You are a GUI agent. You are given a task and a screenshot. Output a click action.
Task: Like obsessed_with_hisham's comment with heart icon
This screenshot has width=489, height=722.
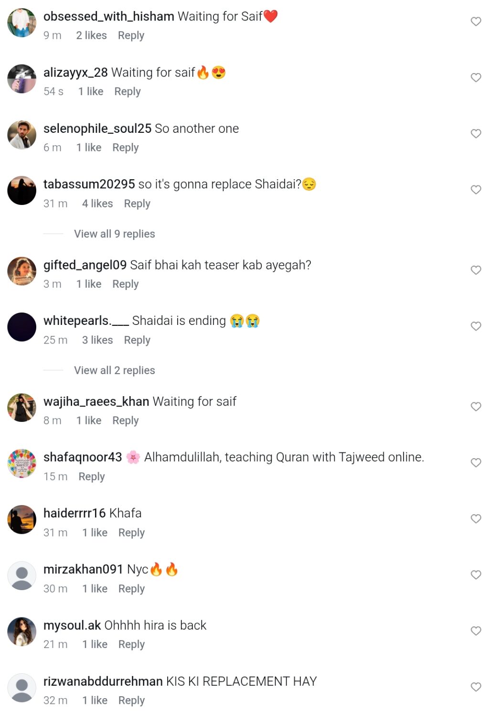(x=476, y=22)
